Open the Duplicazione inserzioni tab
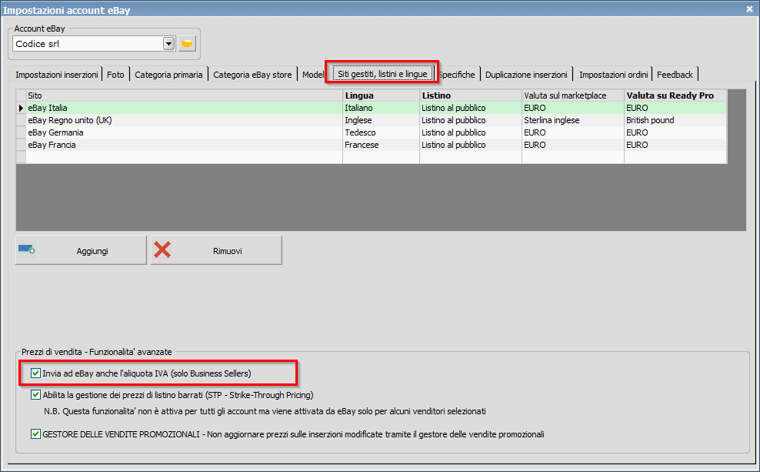Viewport: 760px width, 472px height. [526, 75]
